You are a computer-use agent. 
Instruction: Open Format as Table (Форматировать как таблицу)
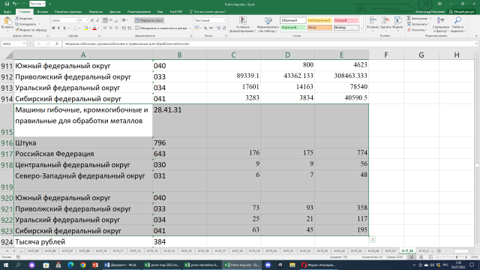coord(268,25)
